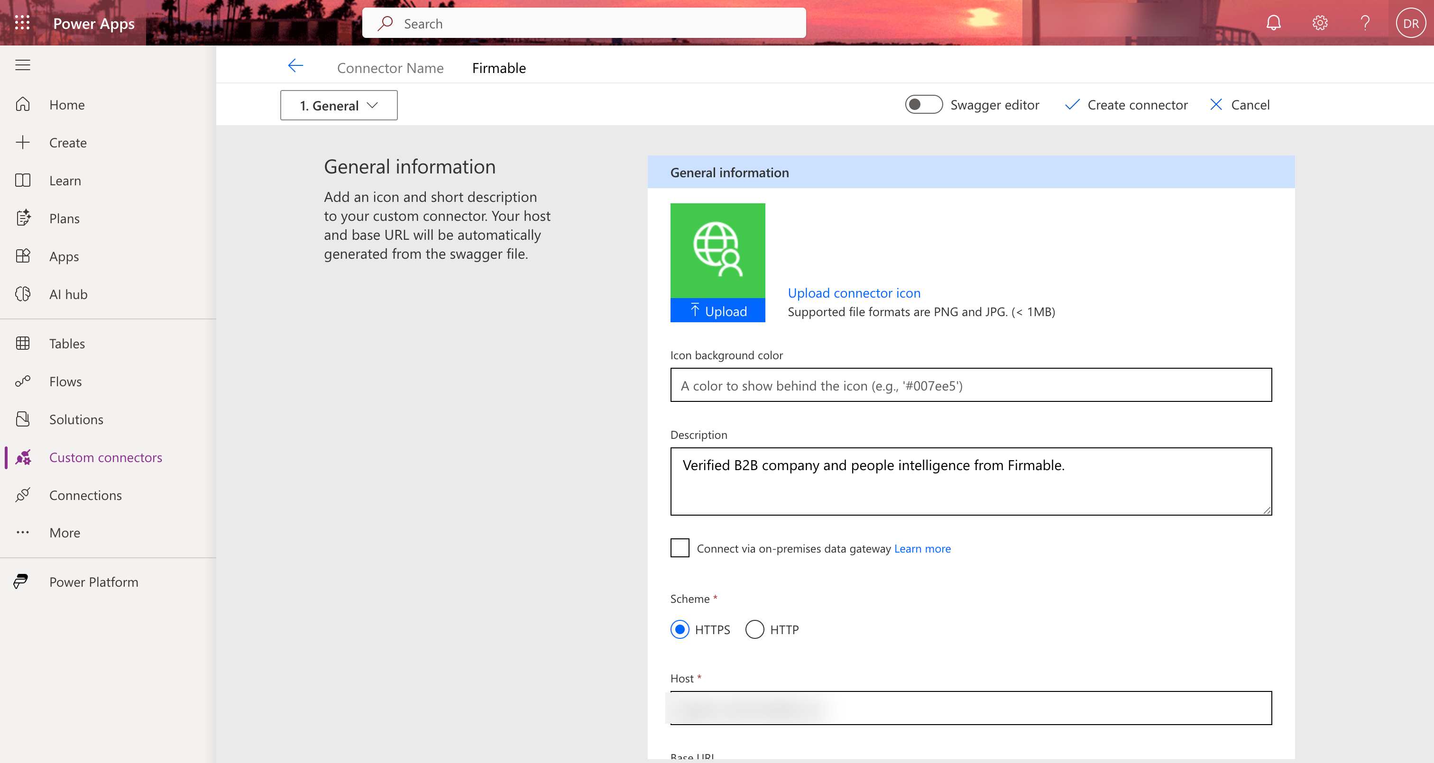Click the Plans icon in sidebar
The image size is (1434, 763).
23,218
